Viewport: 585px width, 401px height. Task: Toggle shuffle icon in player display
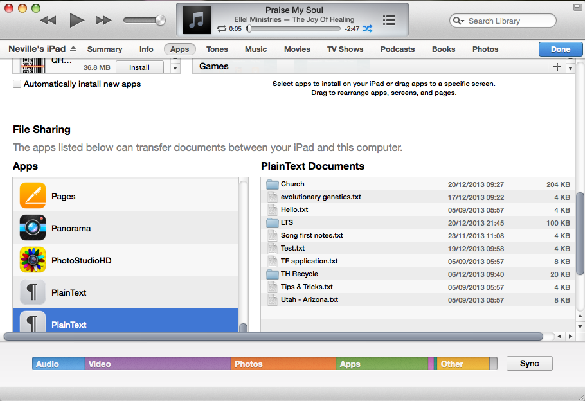coord(368,29)
